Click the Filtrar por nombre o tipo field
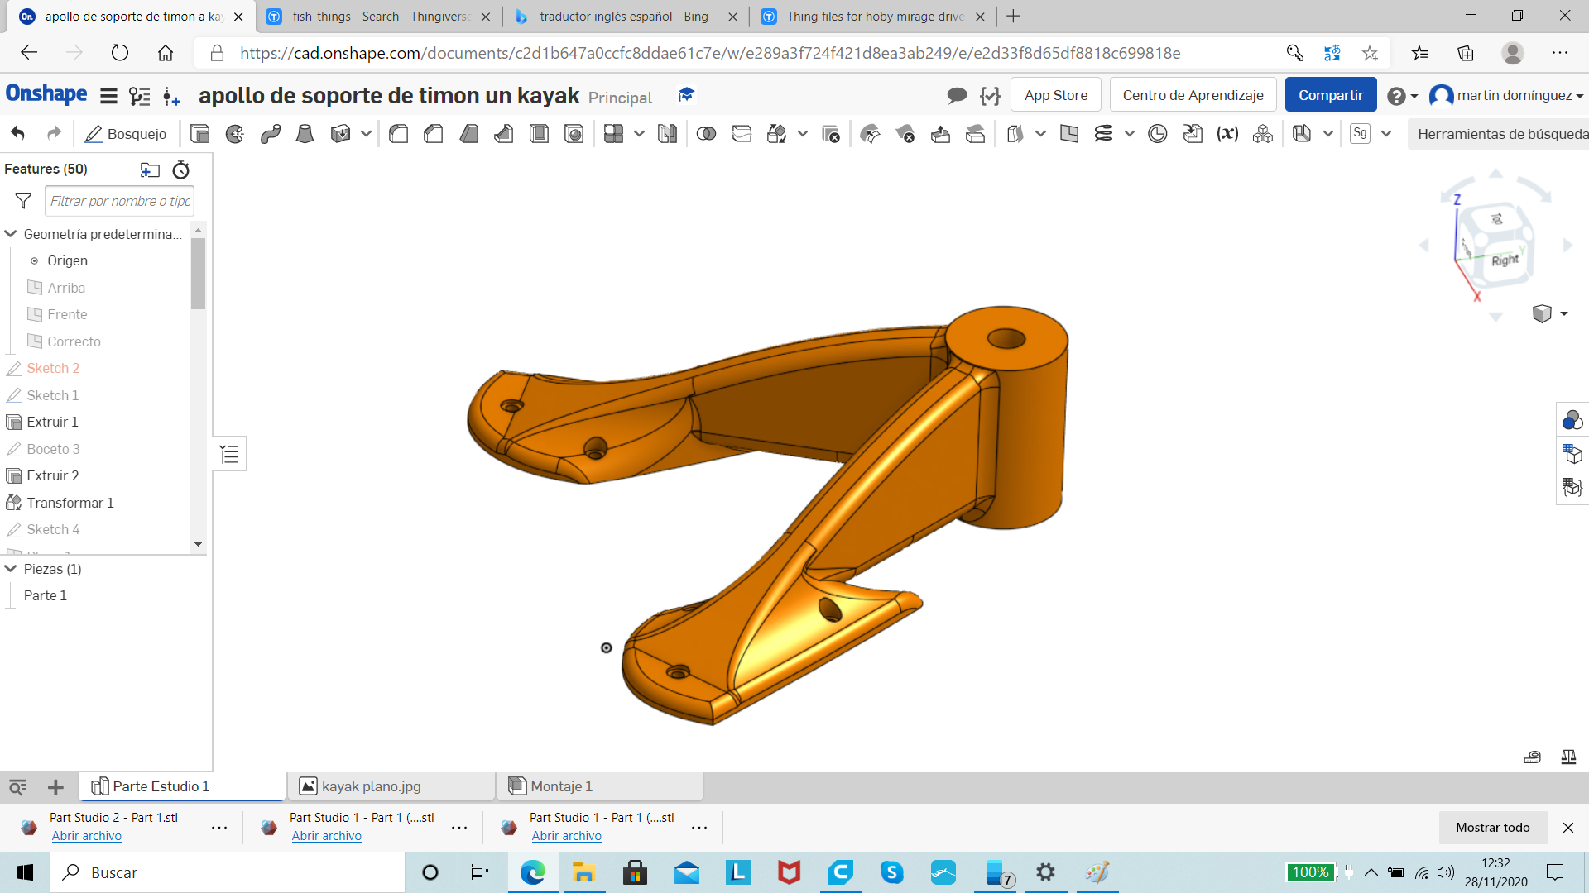The image size is (1589, 893). pos(119,201)
